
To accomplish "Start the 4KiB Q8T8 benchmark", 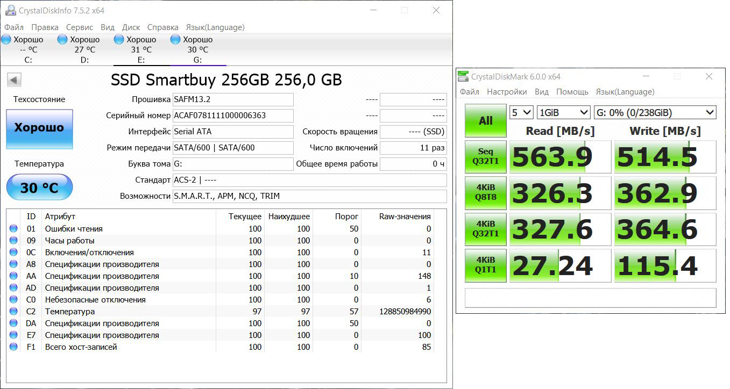I will [x=486, y=193].
